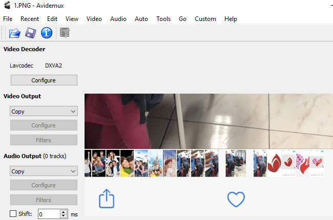The image size is (333, 220).
Task: Click the Save floppy disk icon
Action: pyautogui.click(x=31, y=33)
